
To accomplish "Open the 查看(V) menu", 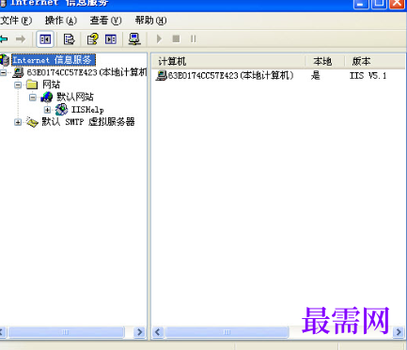I will click(x=105, y=21).
